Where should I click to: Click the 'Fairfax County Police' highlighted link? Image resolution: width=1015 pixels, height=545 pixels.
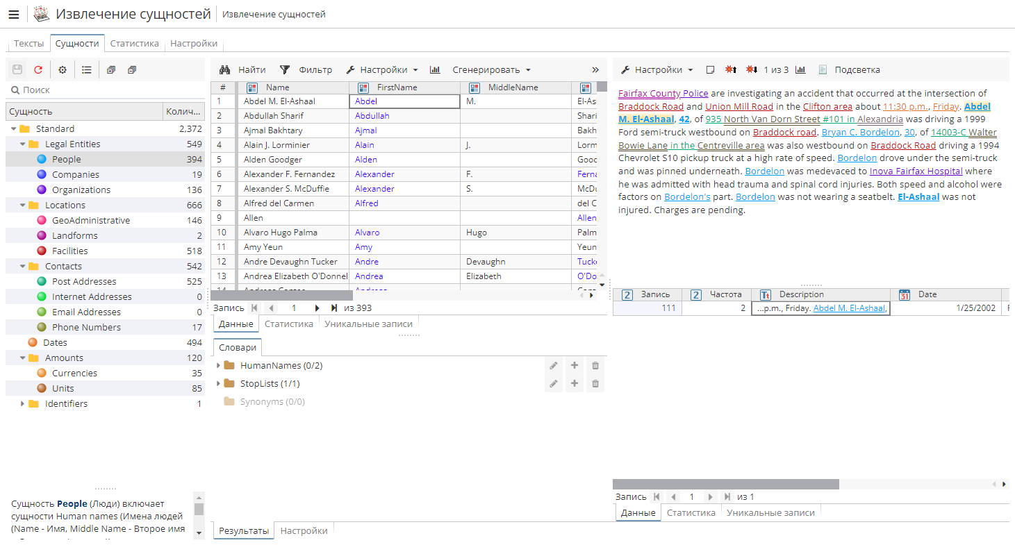[663, 94]
